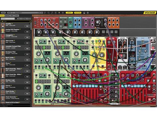Click the undo arrow icon in toolbar
Viewport: 157px width, 118px height.
pos(45,13)
